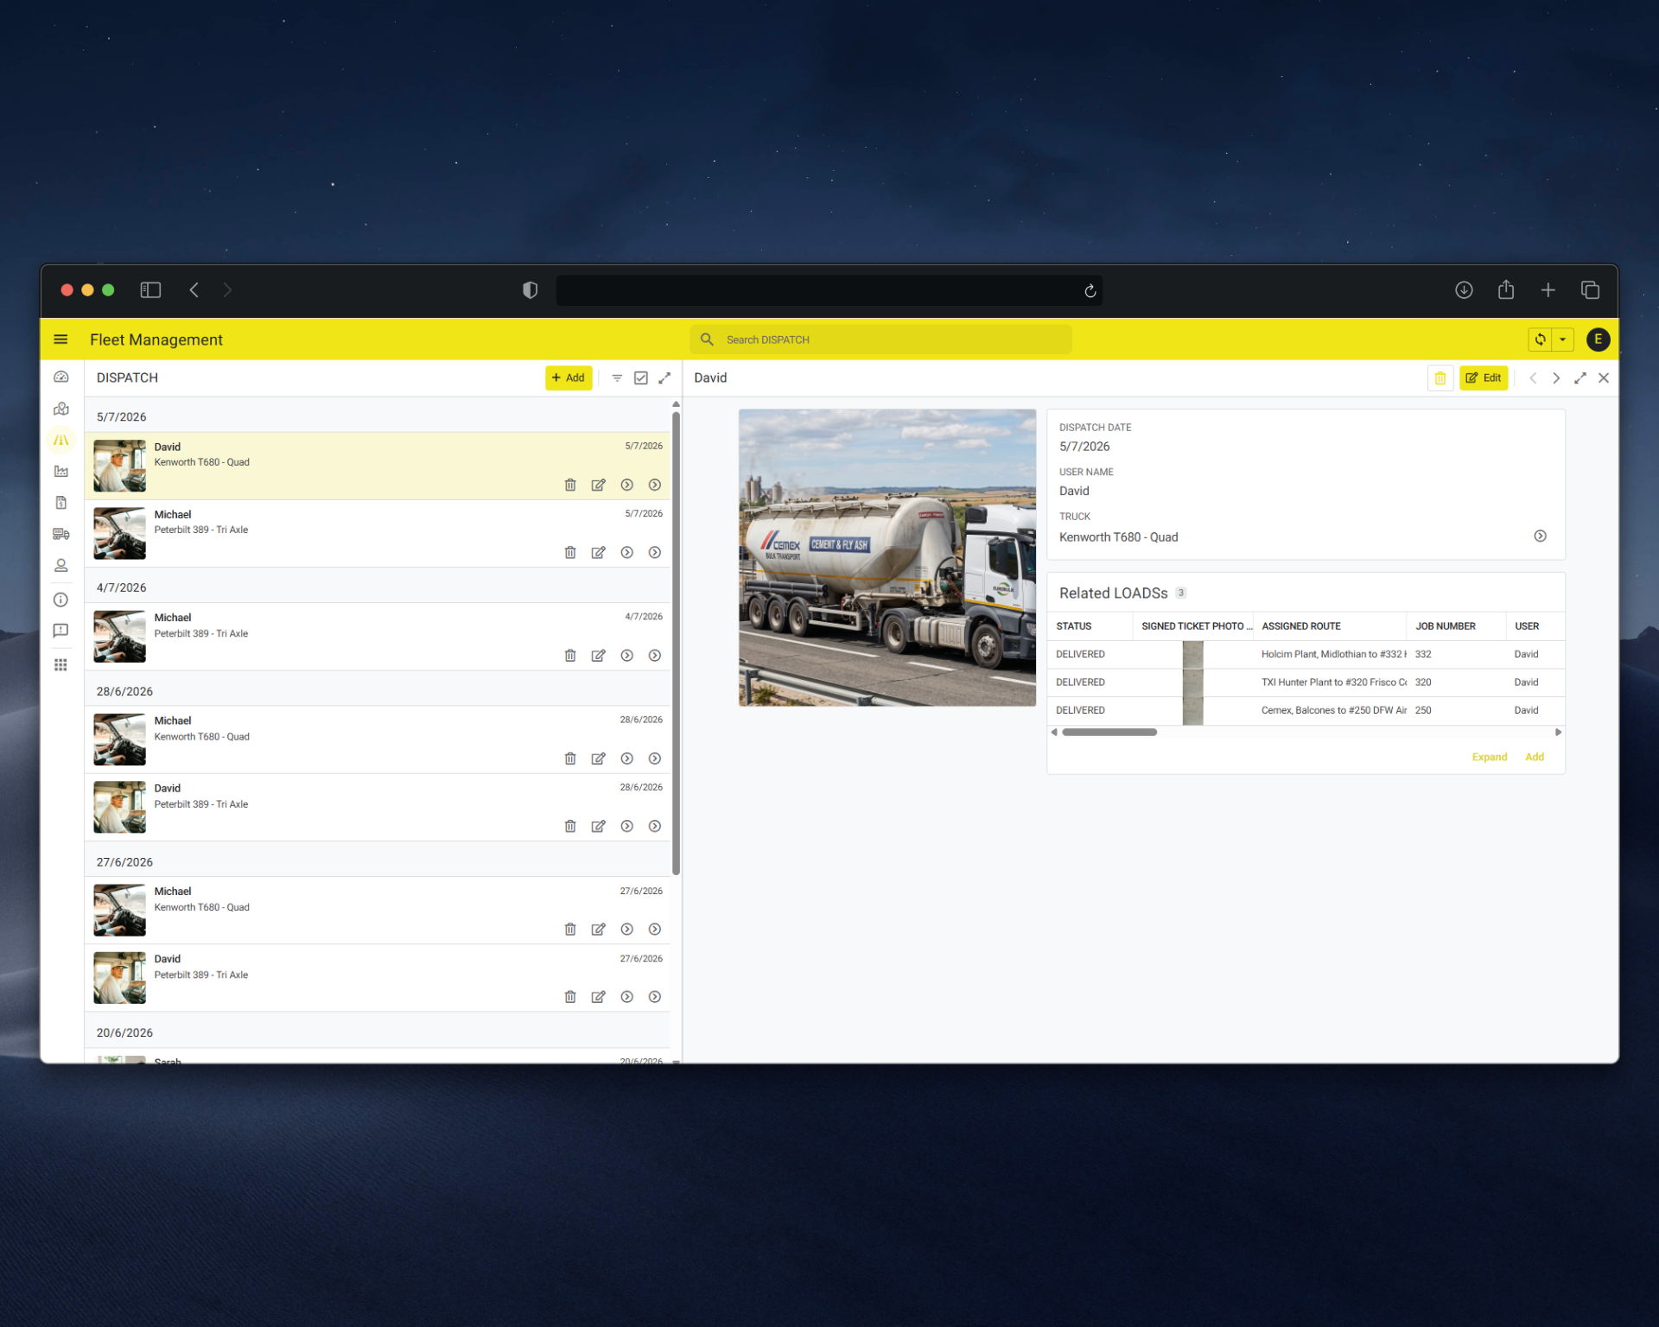Open Kenworth T680 - Quad truck detail arrow
The width and height of the screenshot is (1659, 1327).
[1540, 537]
